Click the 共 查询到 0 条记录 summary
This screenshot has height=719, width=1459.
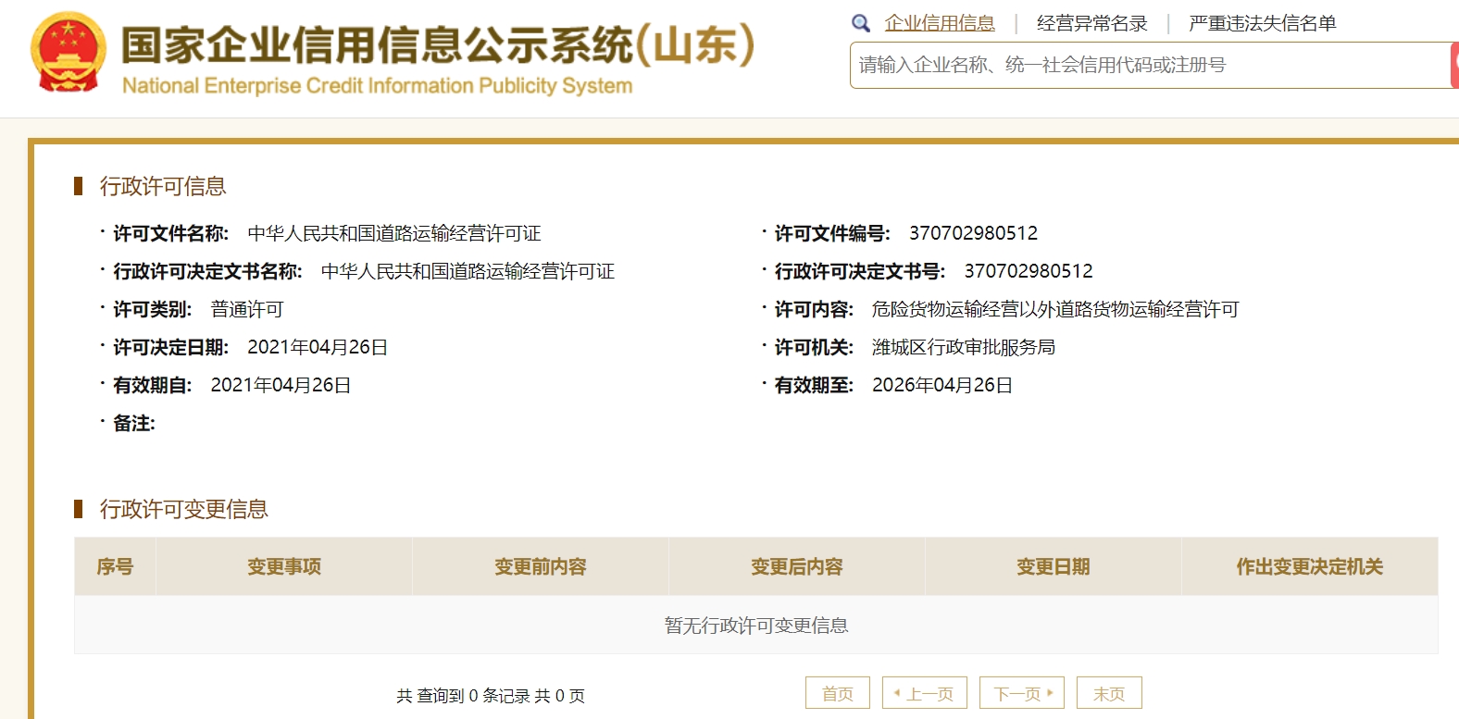click(x=491, y=696)
